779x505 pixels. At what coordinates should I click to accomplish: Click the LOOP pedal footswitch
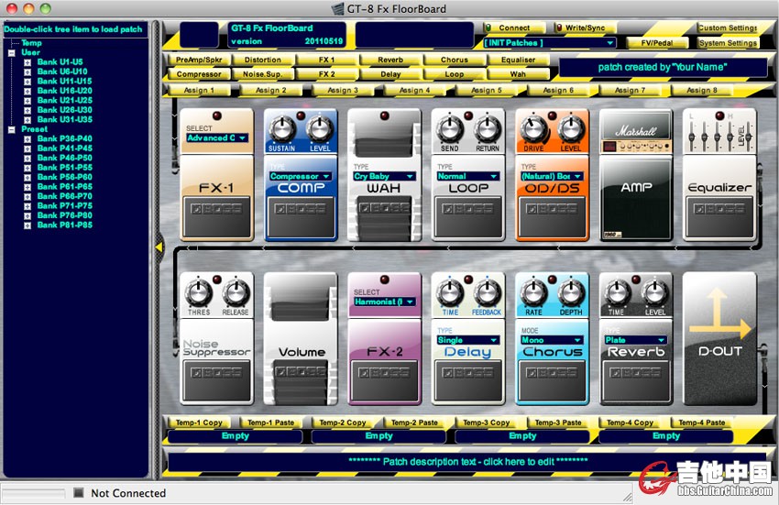pyautogui.click(x=468, y=216)
